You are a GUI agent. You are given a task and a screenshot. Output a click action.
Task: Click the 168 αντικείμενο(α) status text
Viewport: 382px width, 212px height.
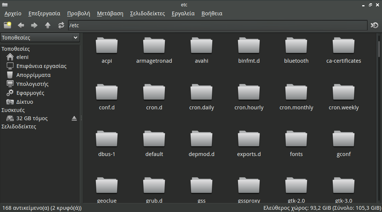tap(42, 208)
